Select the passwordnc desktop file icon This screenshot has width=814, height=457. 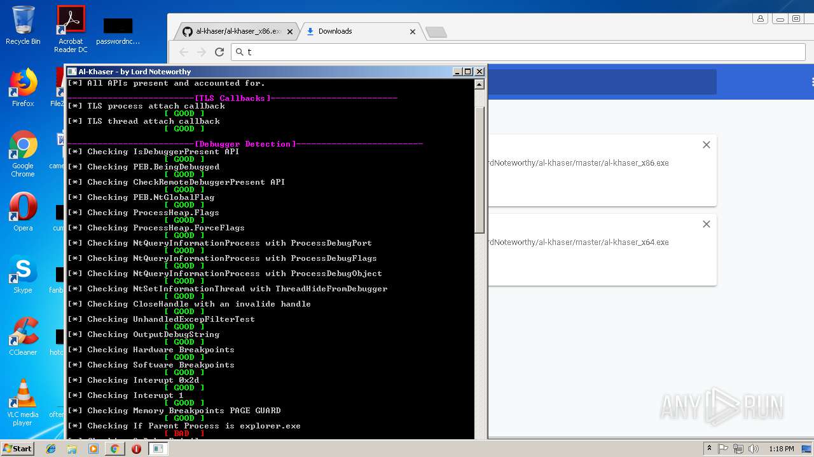[x=118, y=30]
